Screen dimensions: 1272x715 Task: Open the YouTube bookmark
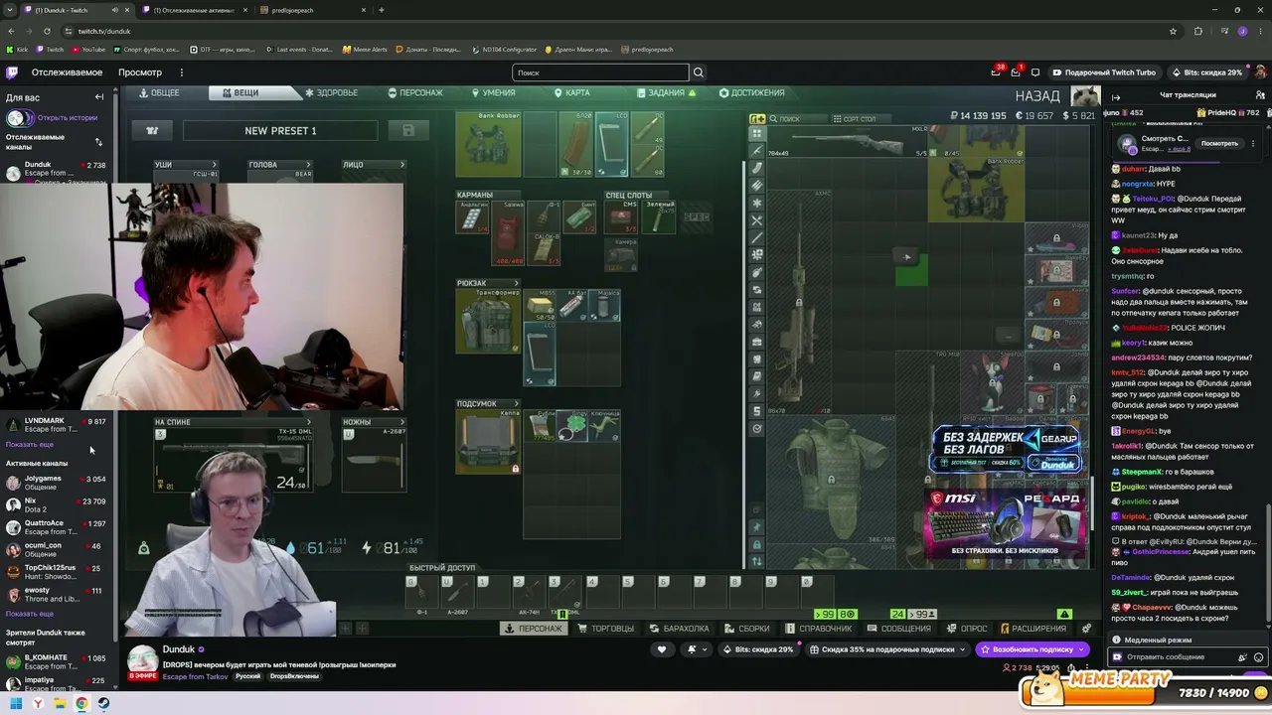click(x=87, y=50)
